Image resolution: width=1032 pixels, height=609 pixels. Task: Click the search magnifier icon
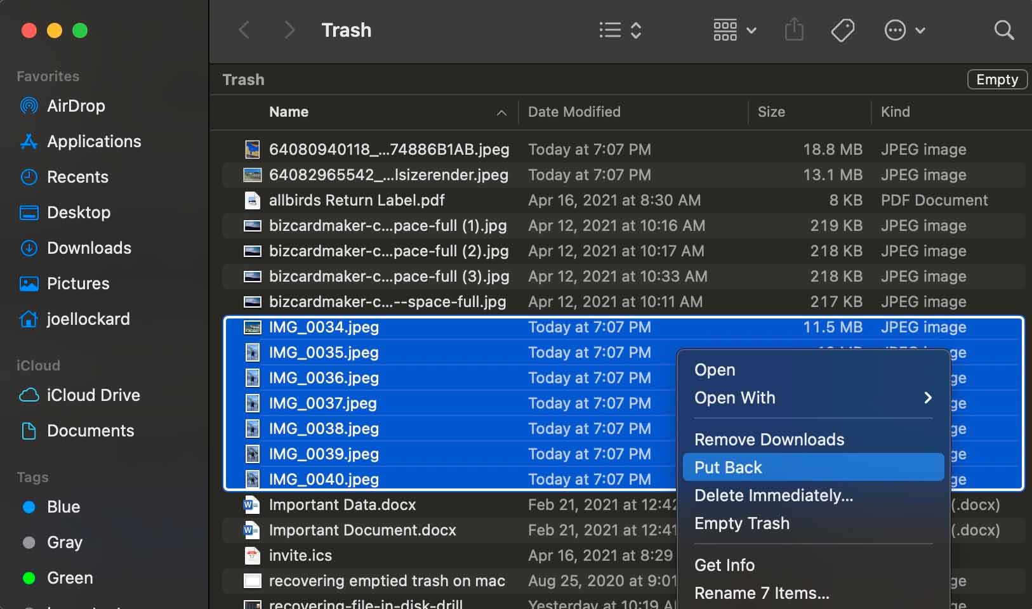pos(1003,30)
